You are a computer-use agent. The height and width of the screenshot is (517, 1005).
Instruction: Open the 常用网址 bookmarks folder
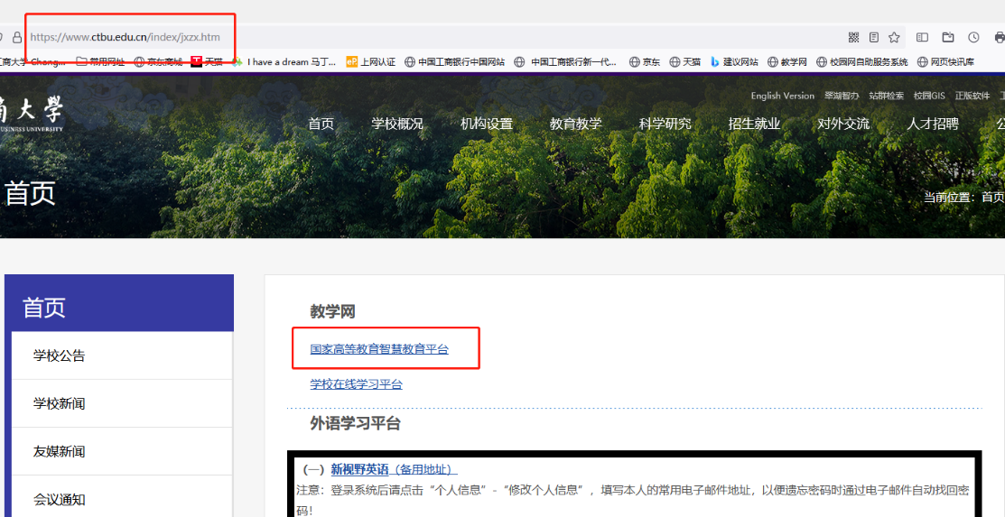click(100, 62)
